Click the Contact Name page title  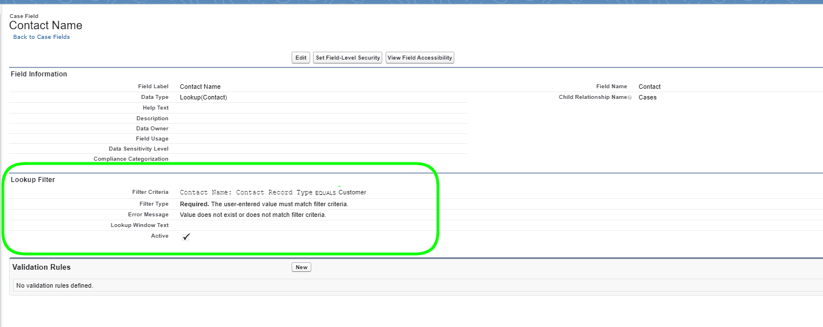point(46,25)
